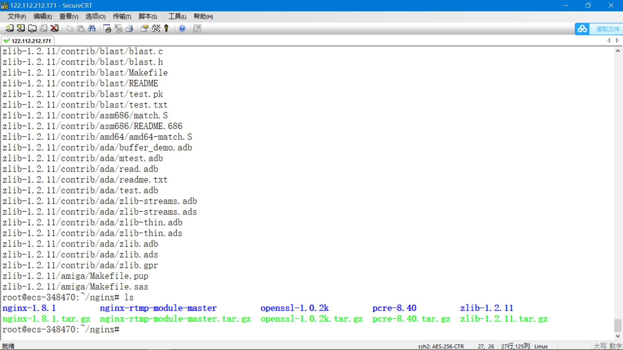
Task: Open Find with the binoculars icon
Action: point(92,29)
